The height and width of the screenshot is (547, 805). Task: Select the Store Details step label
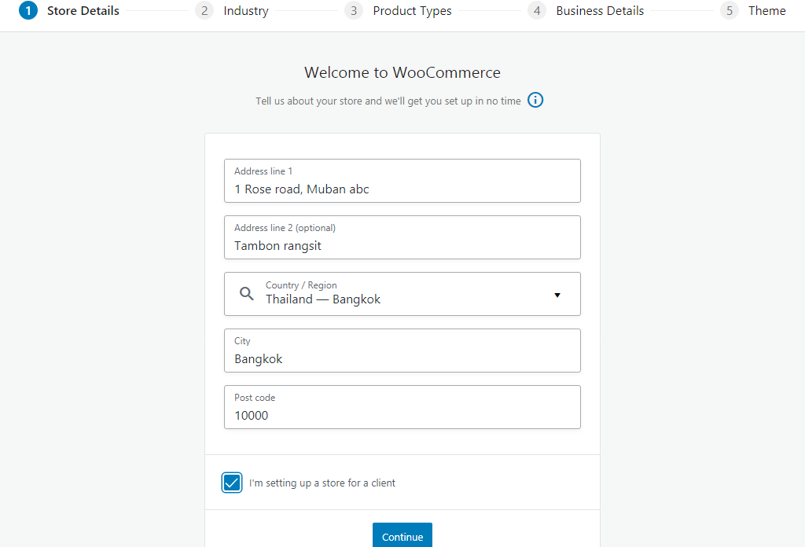pos(83,11)
